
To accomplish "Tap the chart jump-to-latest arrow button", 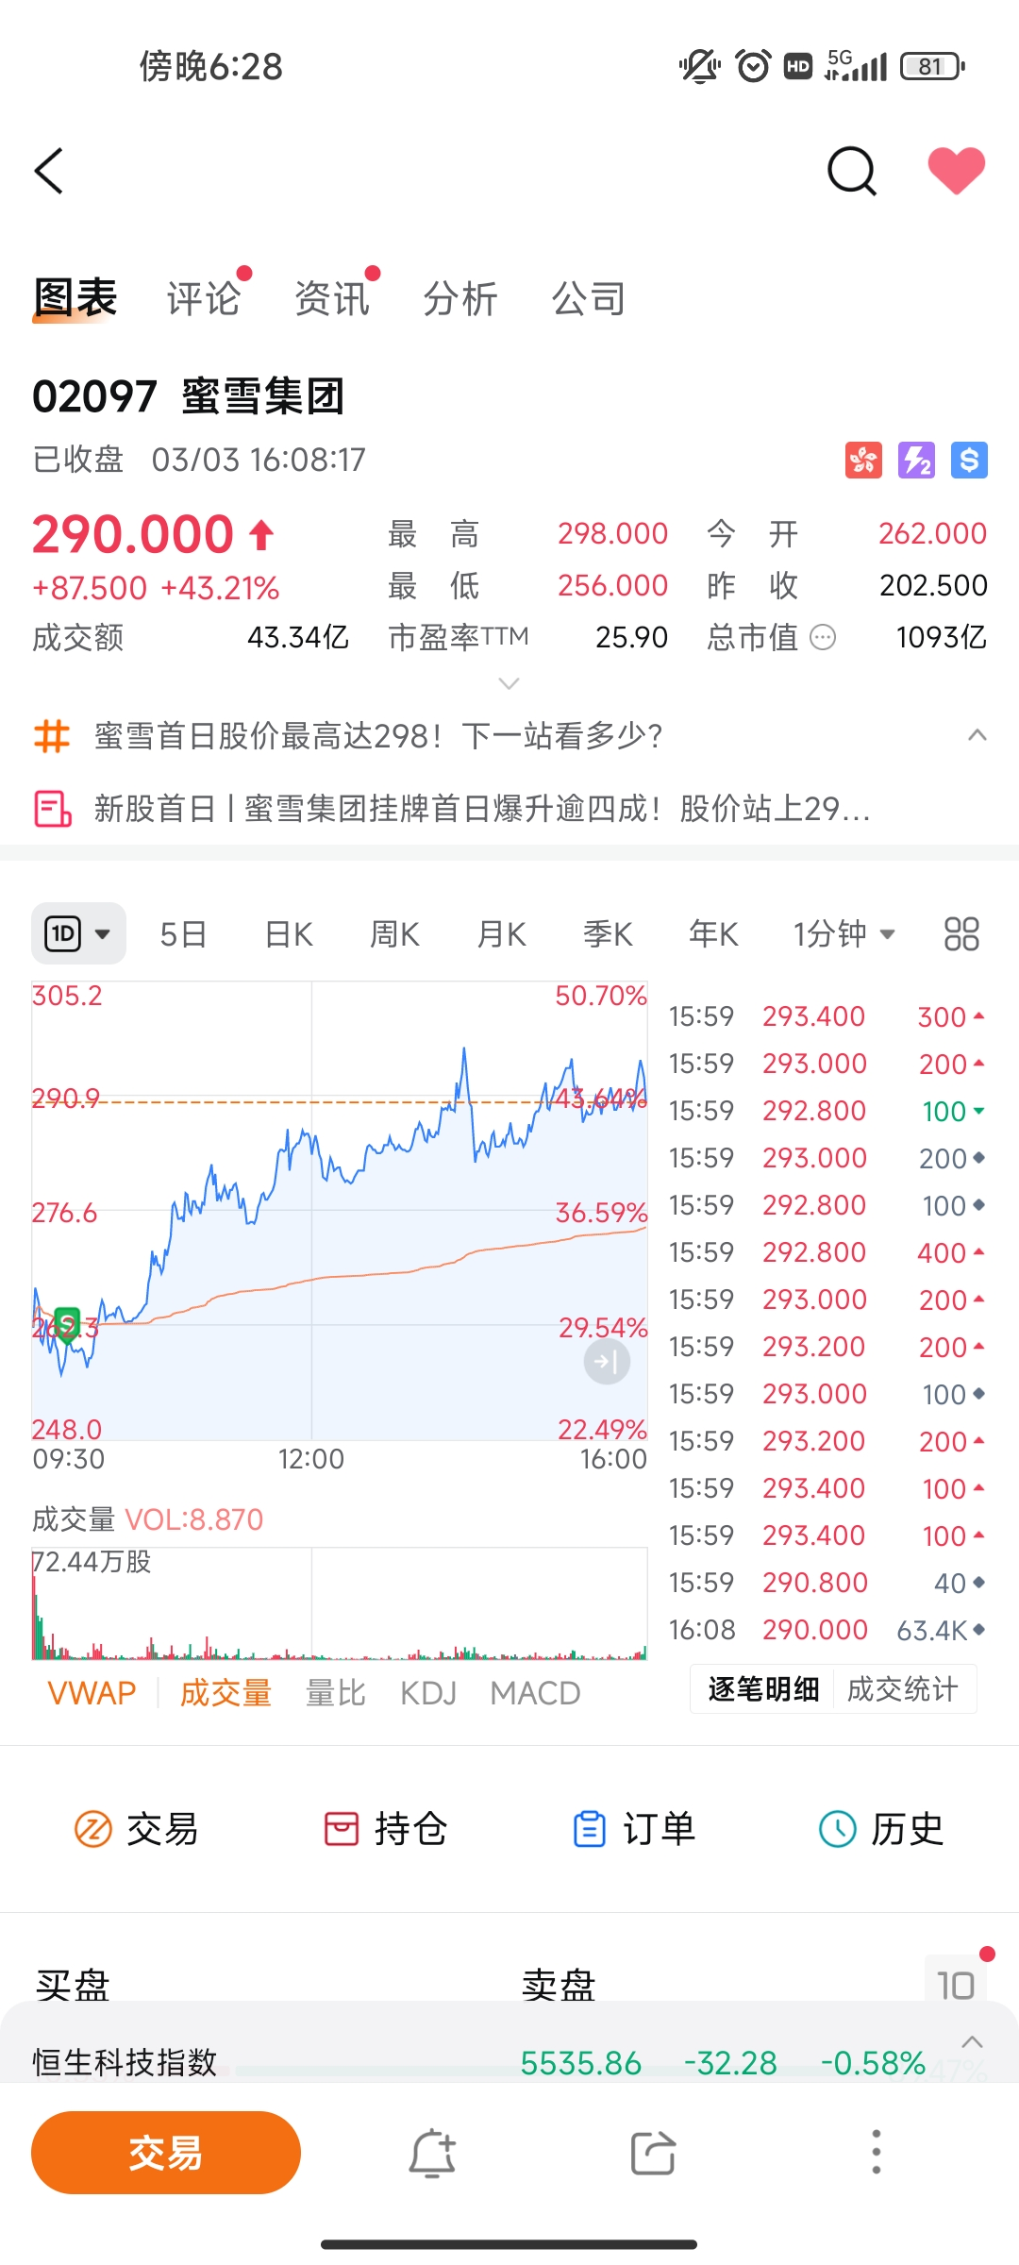I will [607, 1362].
